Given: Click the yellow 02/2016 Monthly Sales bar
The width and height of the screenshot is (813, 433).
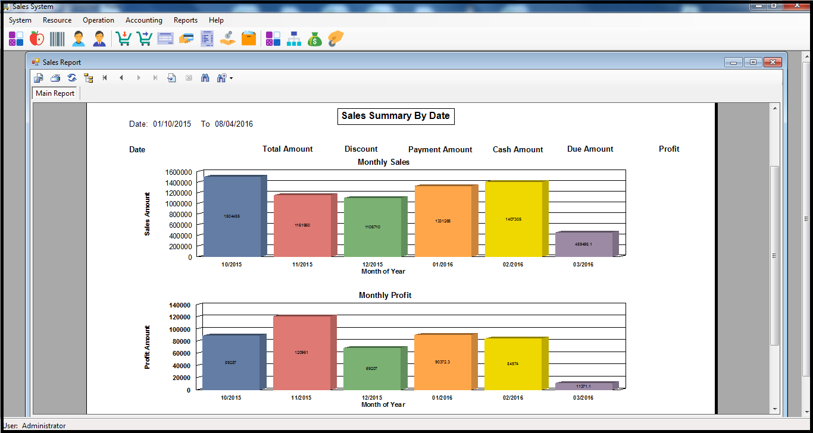Looking at the screenshot, I should [x=513, y=219].
